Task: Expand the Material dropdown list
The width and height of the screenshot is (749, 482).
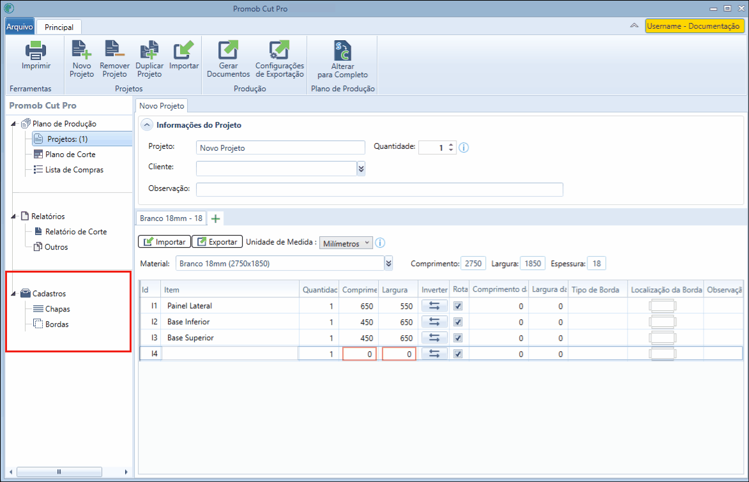Action: click(x=388, y=263)
